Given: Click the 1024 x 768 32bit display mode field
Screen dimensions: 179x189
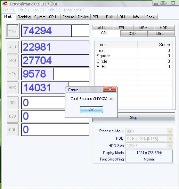Looking at the screenshot, I should [149, 153].
